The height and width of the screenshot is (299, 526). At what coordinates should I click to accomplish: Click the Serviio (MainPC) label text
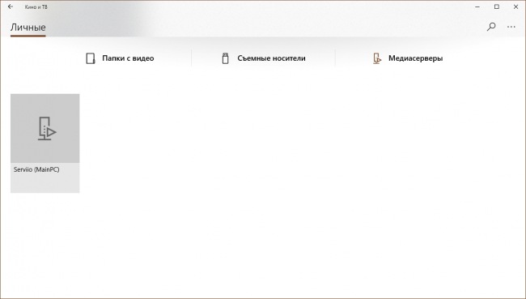click(x=36, y=169)
